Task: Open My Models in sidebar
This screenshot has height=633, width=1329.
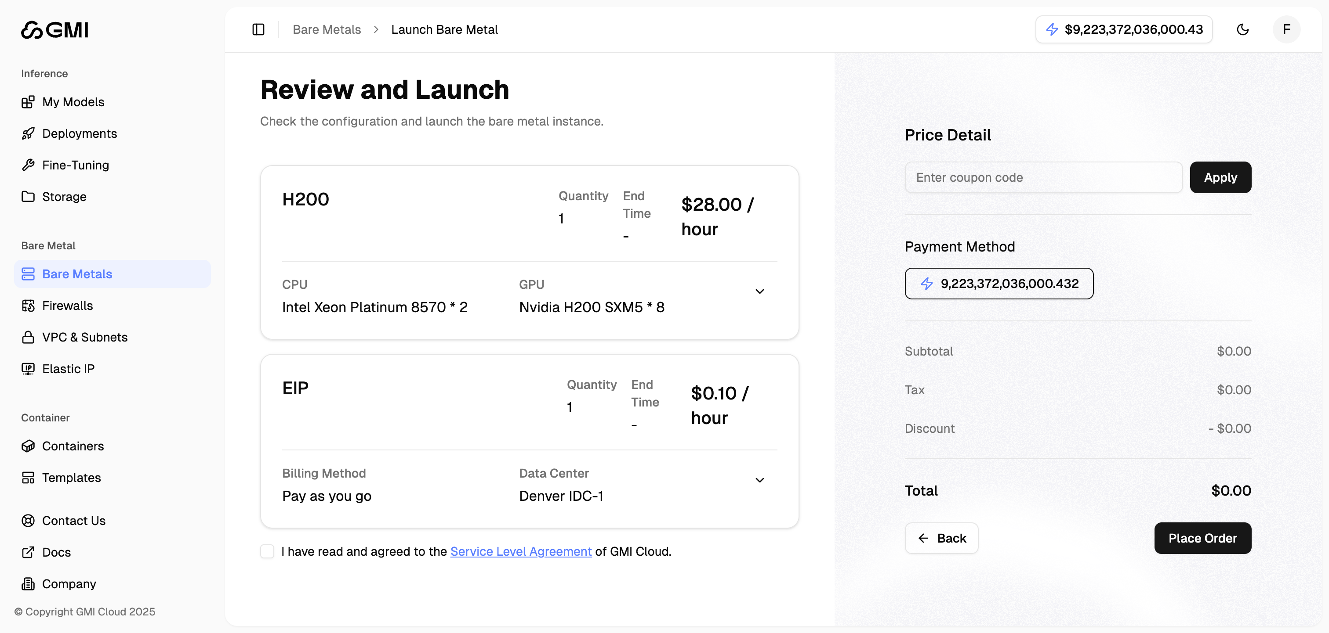Action: point(73,102)
